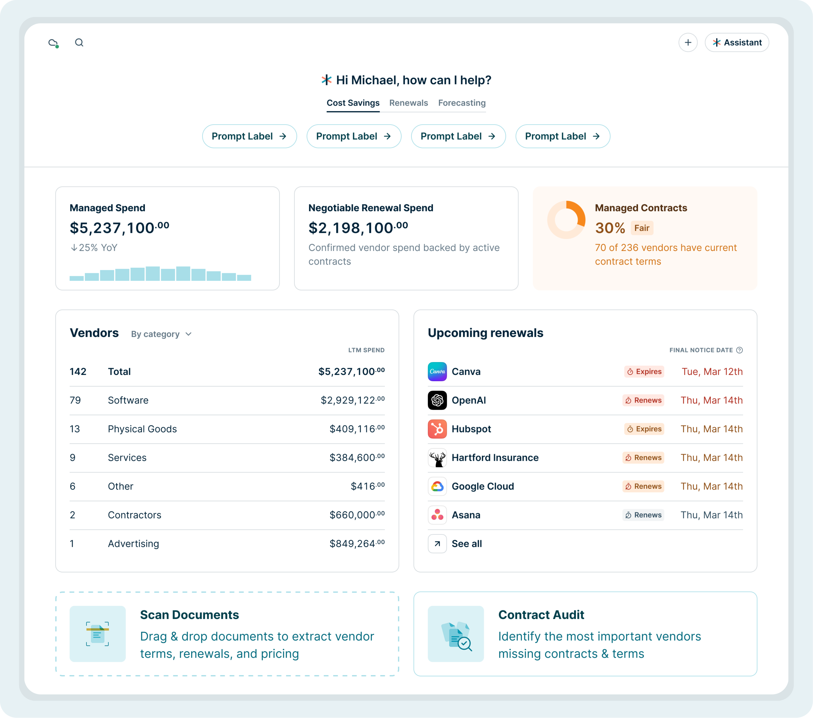This screenshot has height=718, width=813.
Task: Click the Renews badge on Hartford Insurance row
Action: tap(643, 457)
